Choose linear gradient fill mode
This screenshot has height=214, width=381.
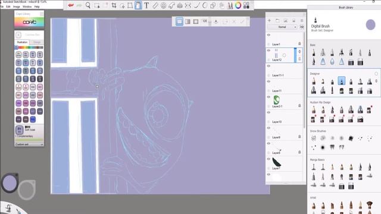tap(188, 21)
